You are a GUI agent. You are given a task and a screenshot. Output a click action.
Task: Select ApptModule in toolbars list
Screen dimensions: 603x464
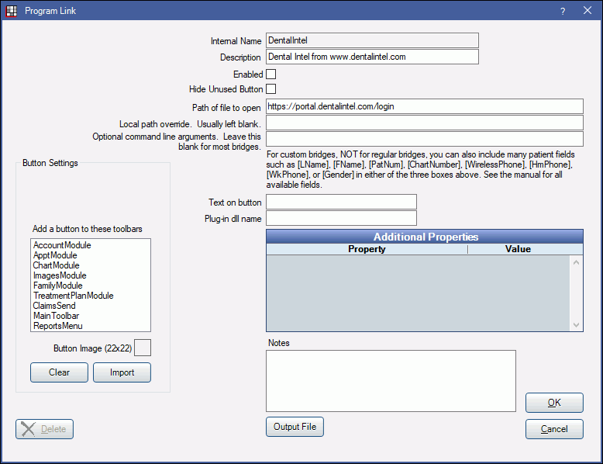(91, 255)
